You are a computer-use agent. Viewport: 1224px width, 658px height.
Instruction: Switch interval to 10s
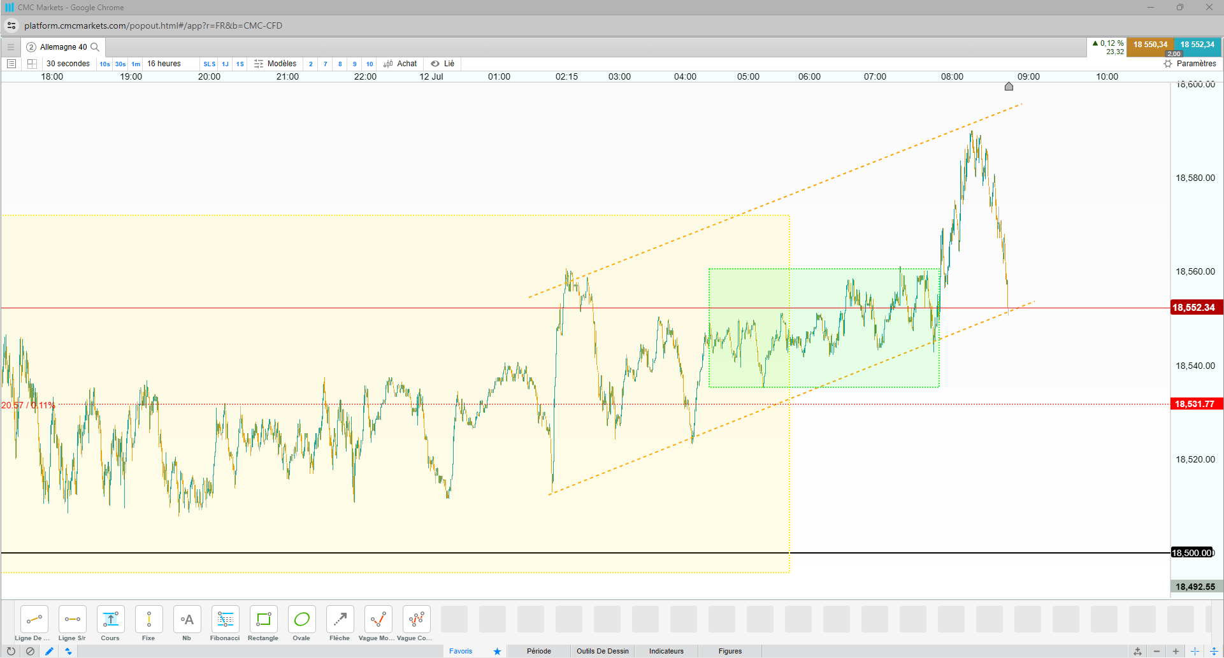(x=104, y=64)
